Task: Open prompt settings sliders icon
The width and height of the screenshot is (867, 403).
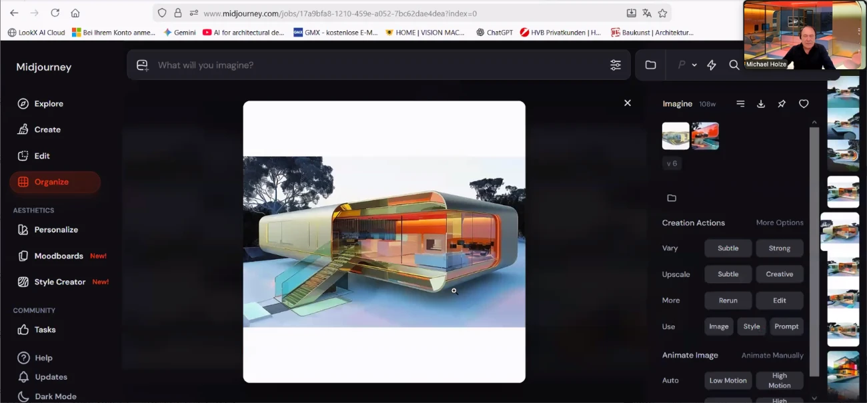Action: [x=615, y=65]
